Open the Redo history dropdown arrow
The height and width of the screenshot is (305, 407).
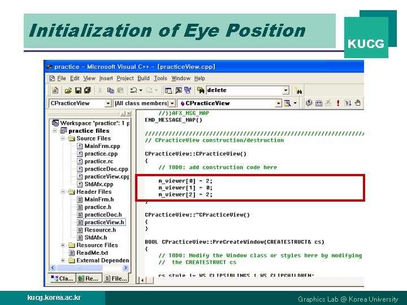pyautogui.click(x=156, y=90)
